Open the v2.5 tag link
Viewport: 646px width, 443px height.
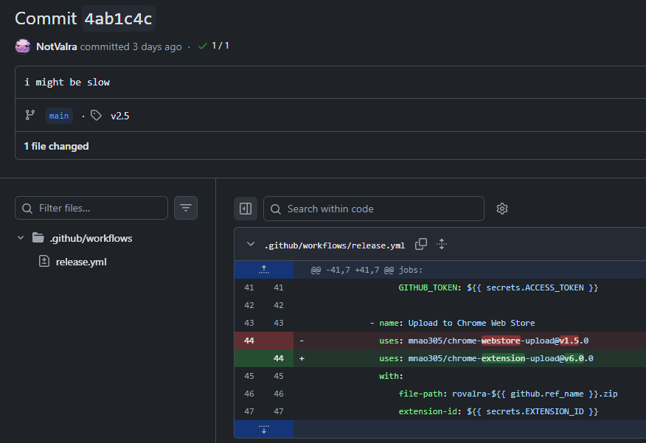pos(120,116)
